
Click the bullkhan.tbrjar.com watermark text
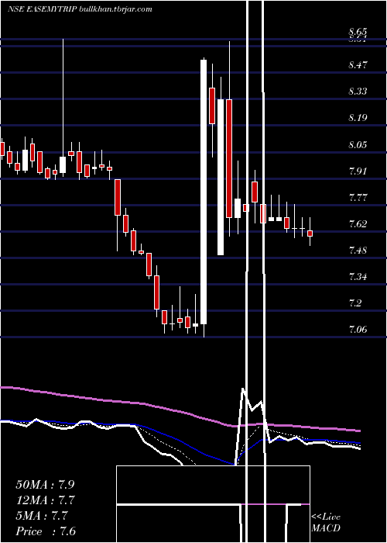click(116, 9)
